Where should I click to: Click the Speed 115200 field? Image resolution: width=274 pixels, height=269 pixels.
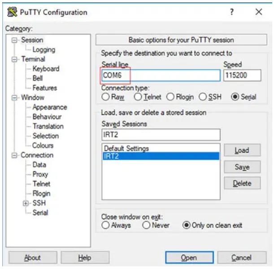(242, 75)
